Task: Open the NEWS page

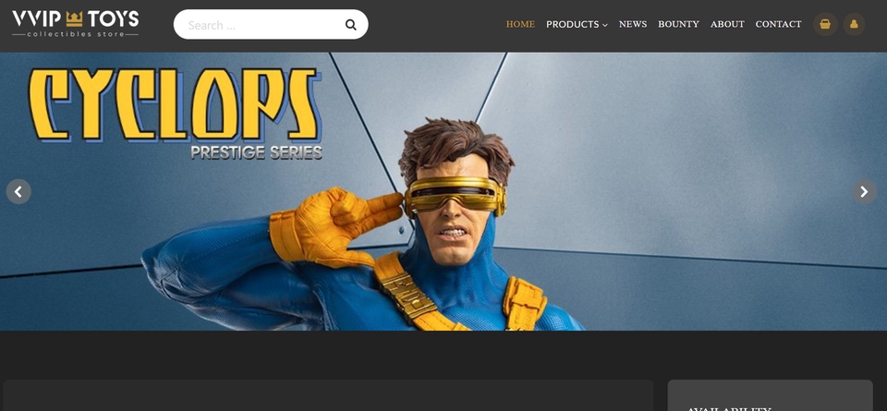Action: click(x=632, y=24)
